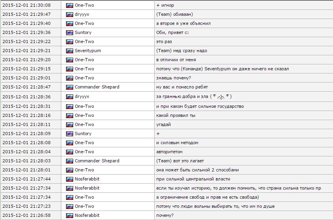Click the flag beside One-Two at 21:30:08
This screenshot has width=333, height=220.
click(70, 5)
